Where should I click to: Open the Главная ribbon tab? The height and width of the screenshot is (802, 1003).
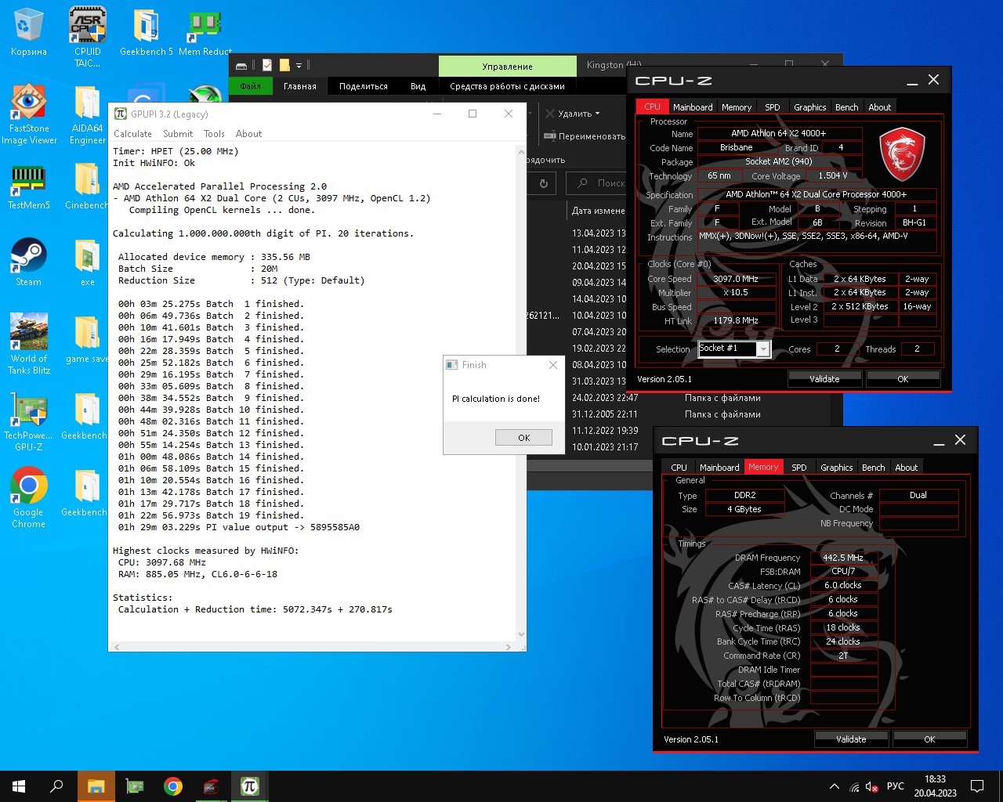(x=300, y=86)
